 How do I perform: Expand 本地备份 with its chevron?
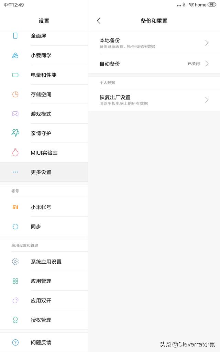207,43
